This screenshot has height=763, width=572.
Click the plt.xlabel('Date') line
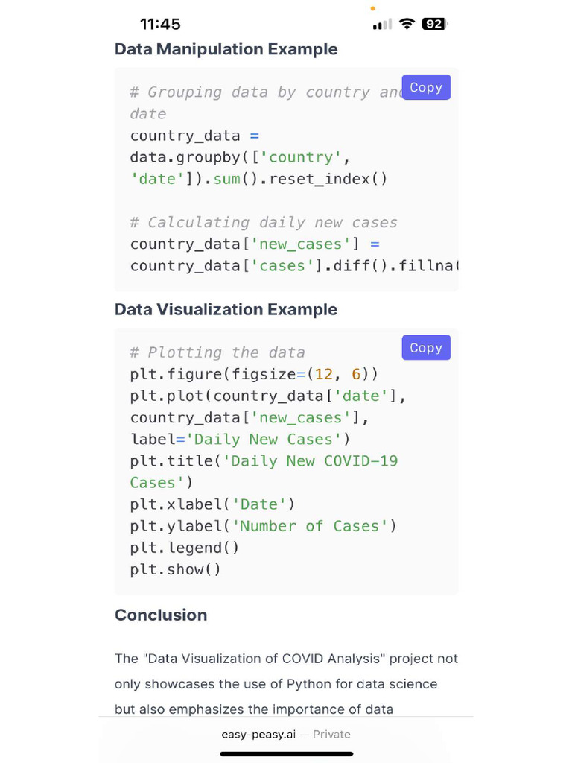tap(212, 504)
